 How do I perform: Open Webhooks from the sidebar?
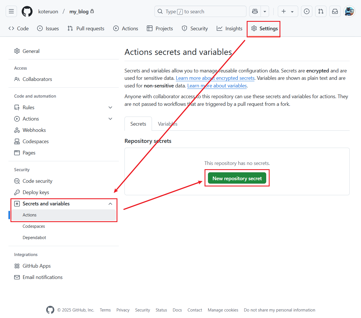click(x=34, y=130)
